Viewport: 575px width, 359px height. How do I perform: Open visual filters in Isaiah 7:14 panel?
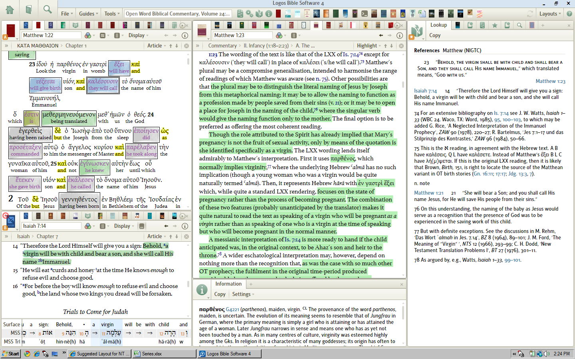(89, 226)
